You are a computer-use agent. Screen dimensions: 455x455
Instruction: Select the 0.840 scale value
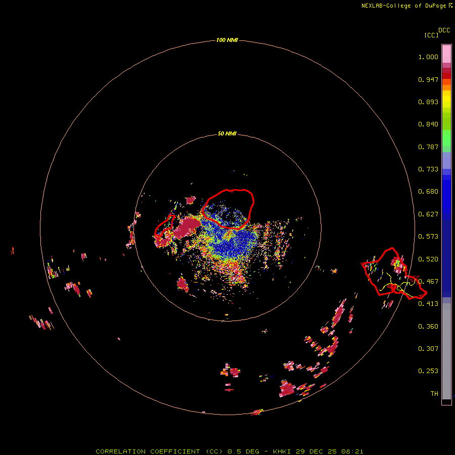coord(428,124)
